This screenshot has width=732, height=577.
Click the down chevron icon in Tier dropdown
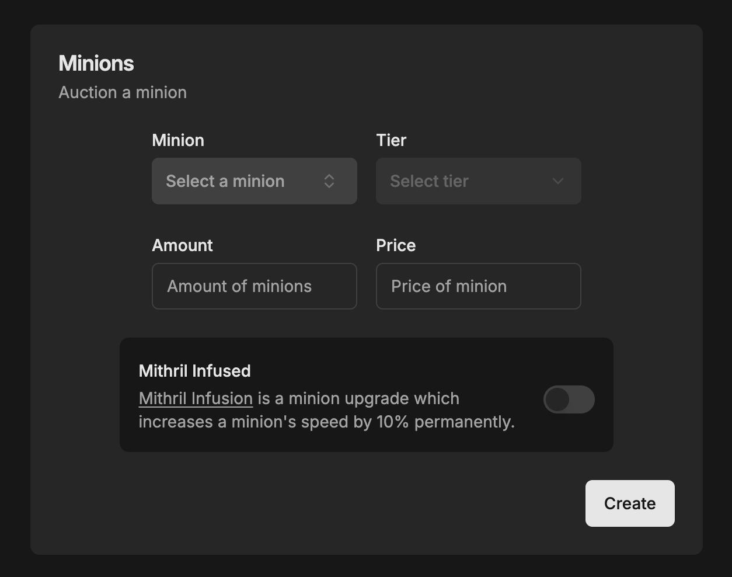(558, 181)
